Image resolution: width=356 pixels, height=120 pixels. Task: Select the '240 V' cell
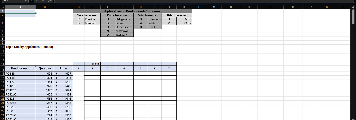(184, 23)
